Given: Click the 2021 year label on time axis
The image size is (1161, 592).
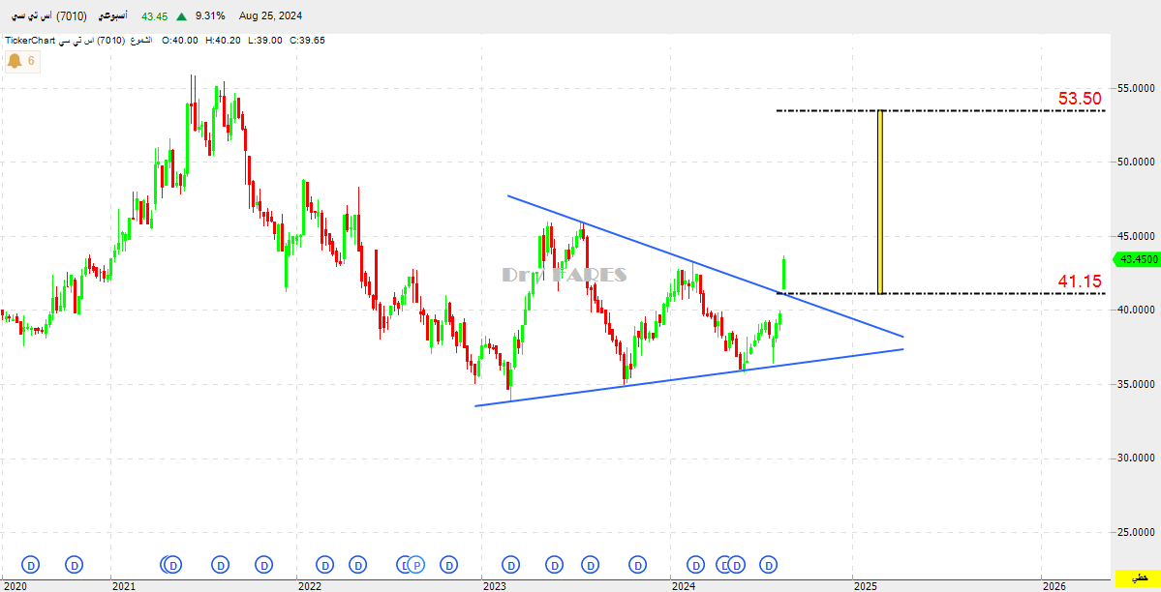Looking at the screenshot, I should click(x=123, y=586).
